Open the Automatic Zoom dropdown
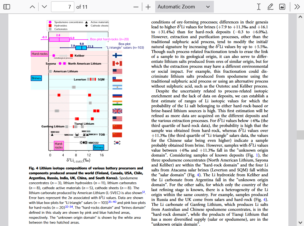Image resolution: width=304 pixels, height=226 pixels. click(184, 7)
